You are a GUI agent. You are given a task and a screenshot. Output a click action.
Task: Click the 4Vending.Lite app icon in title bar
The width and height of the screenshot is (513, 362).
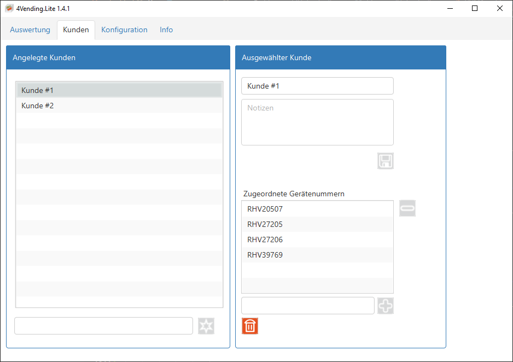9,9
